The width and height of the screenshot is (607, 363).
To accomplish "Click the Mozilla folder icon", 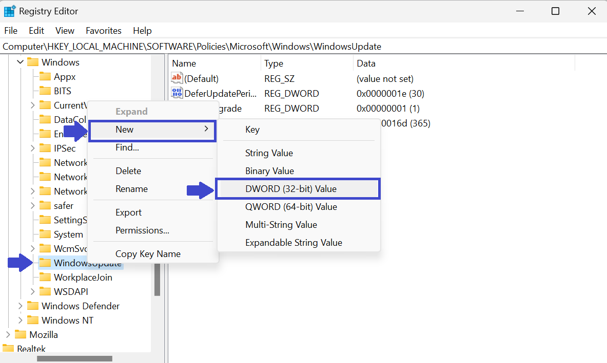I will point(21,335).
